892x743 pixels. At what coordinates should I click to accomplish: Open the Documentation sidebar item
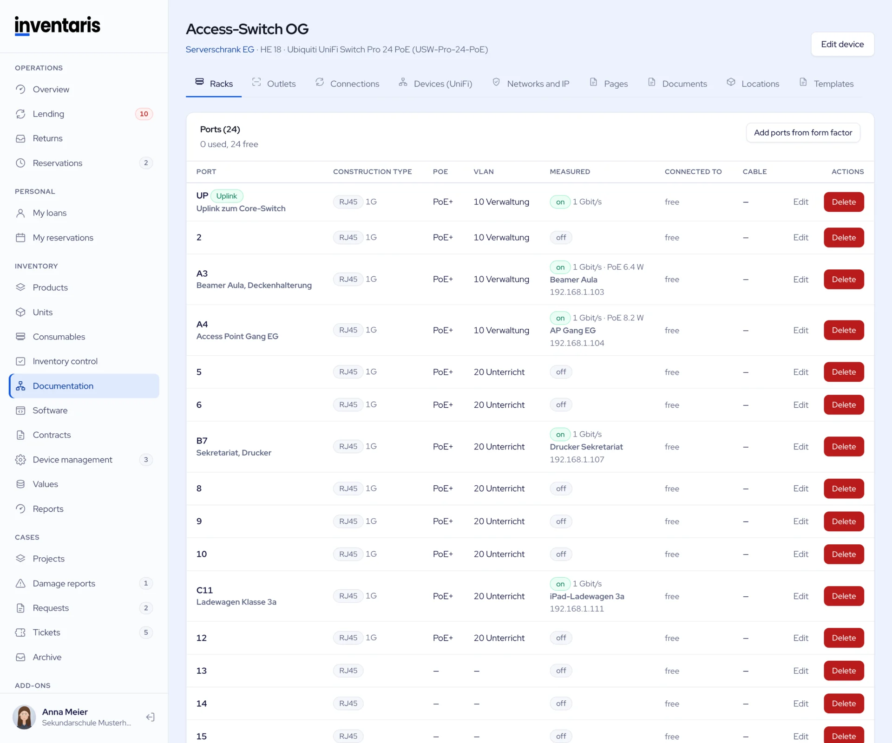coord(84,386)
